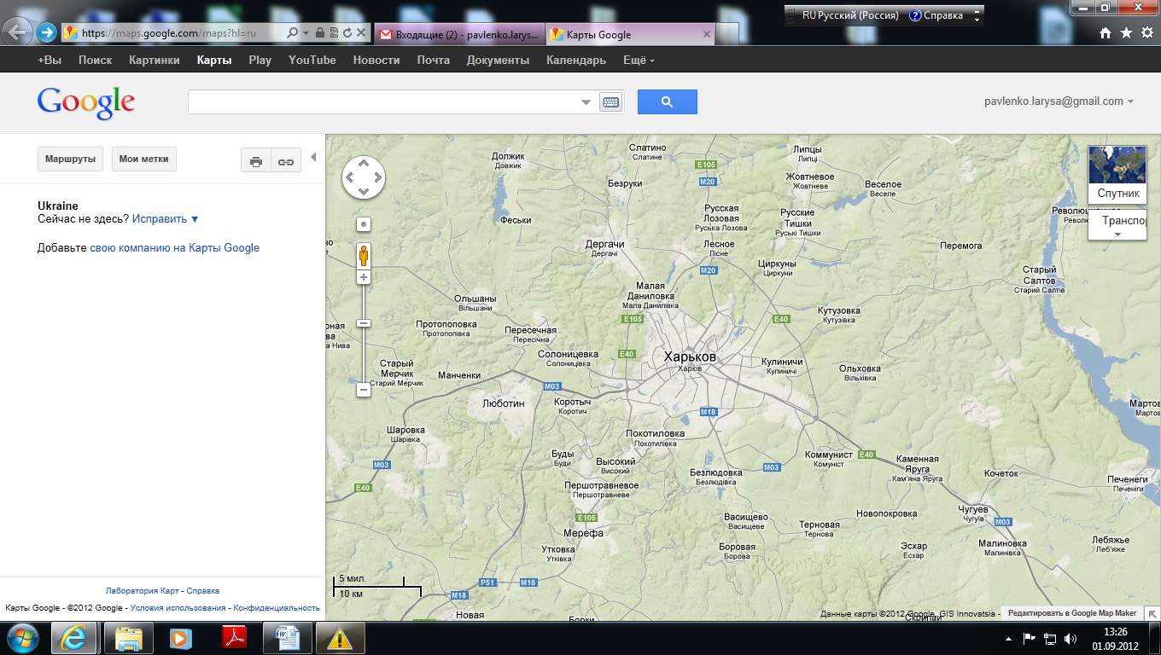Open search suggestions dropdown arrow in search box
The width and height of the screenshot is (1161, 655).
(x=586, y=102)
